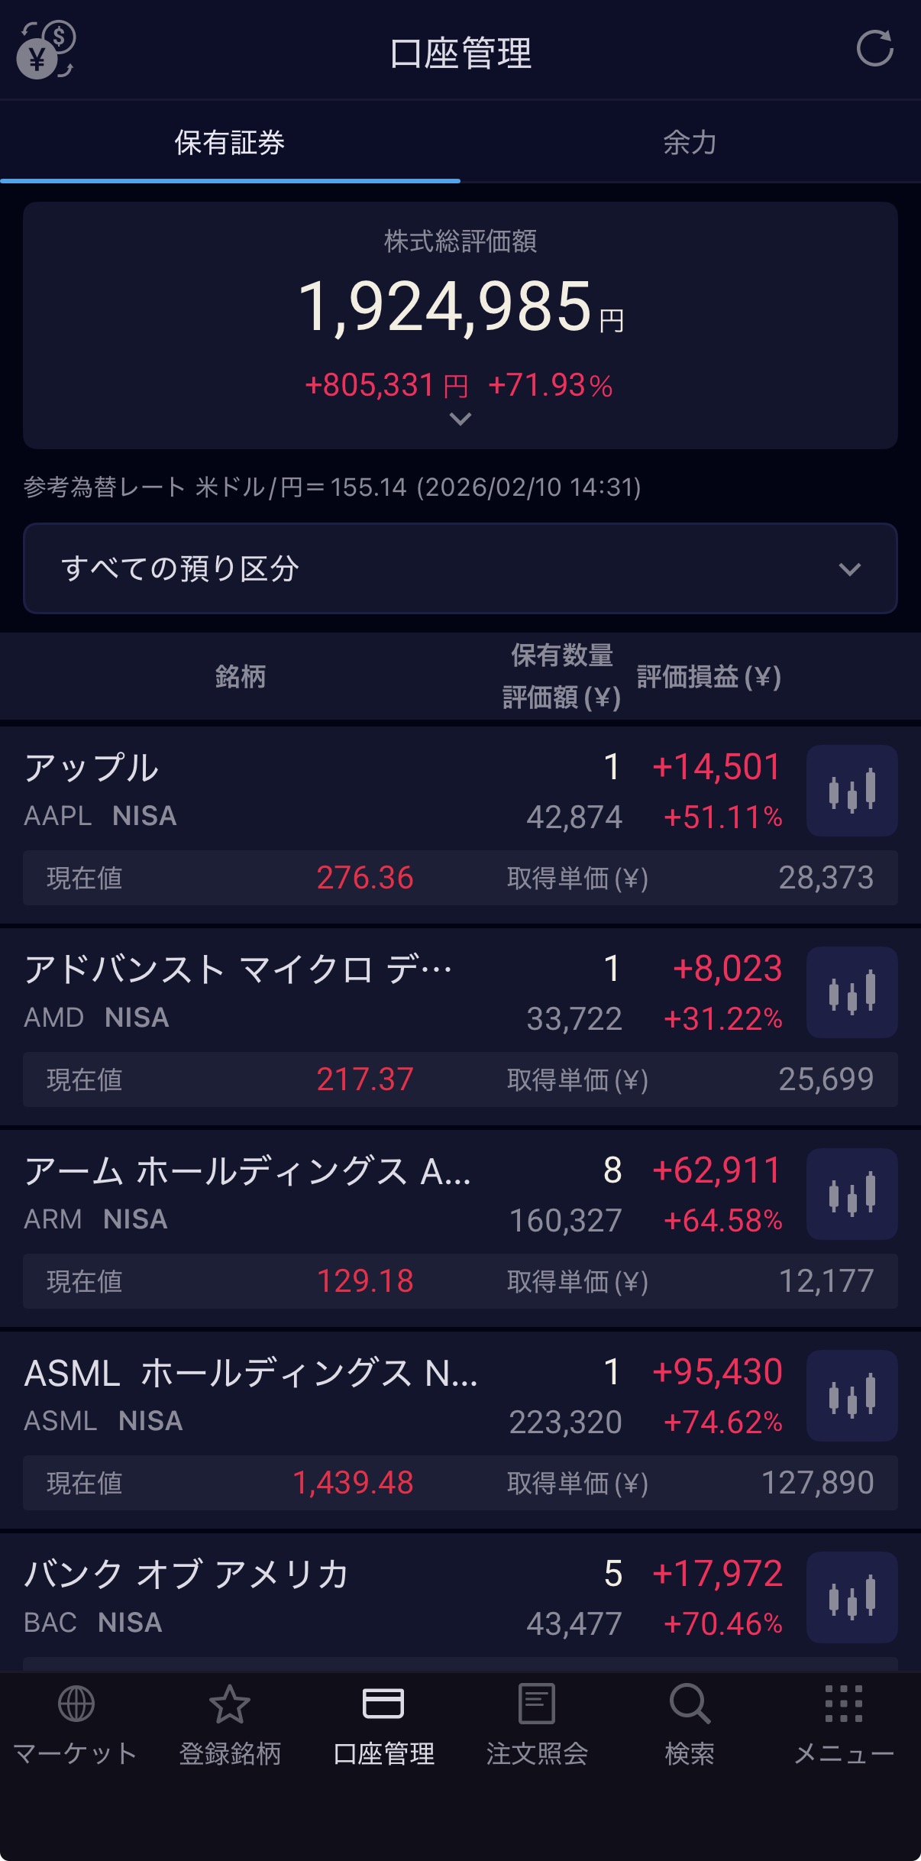921x1861 pixels.
Task: Open candlestick chart for ARM holdings
Action: click(852, 1193)
